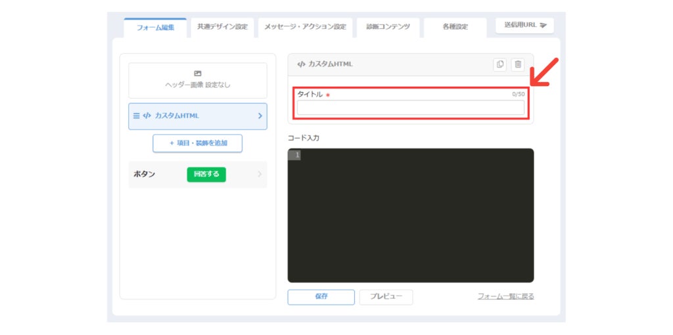Open the フォーム編集 tab
The height and width of the screenshot is (335, 673).
[155, 28]
